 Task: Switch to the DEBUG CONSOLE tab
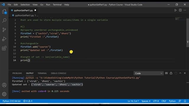pyautogui.click(x=58, y=73)
